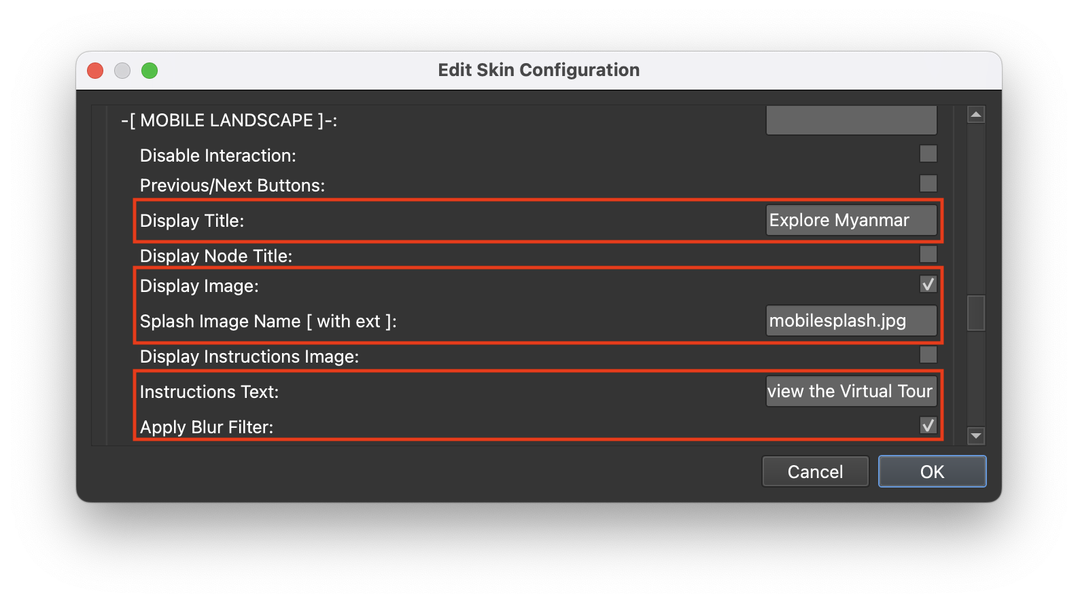Image resolution: width=1078 pixels, height=603 pixels.
Task: Click the scrollbar up arrow
Action: (976, 115)
